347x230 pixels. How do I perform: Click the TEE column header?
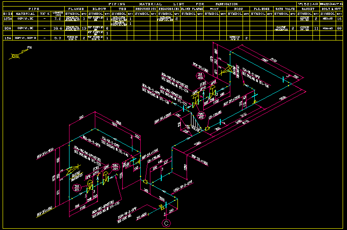click(x=122, y=9)
